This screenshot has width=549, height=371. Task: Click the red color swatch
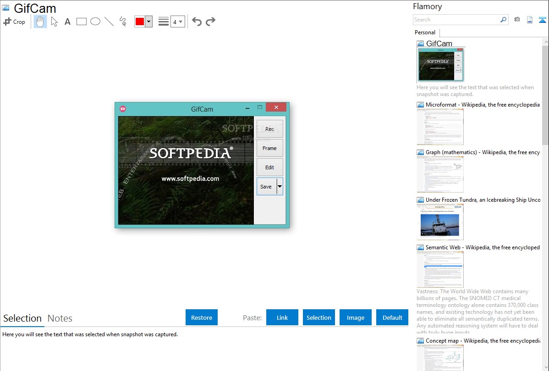point(140,22)
